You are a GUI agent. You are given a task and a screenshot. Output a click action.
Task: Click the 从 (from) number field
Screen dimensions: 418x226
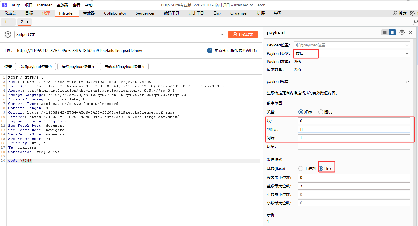point(354,121)
